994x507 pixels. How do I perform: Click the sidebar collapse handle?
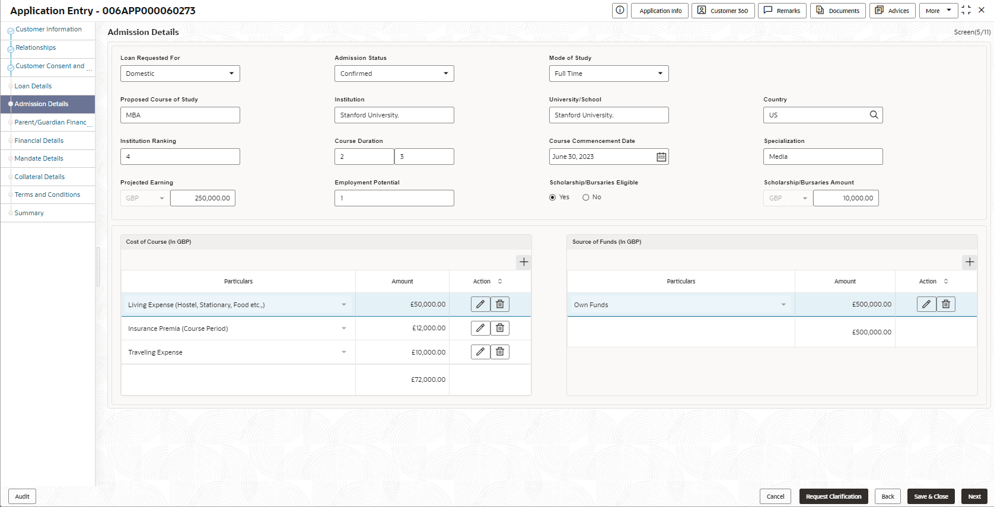click(x=98, y=267)
